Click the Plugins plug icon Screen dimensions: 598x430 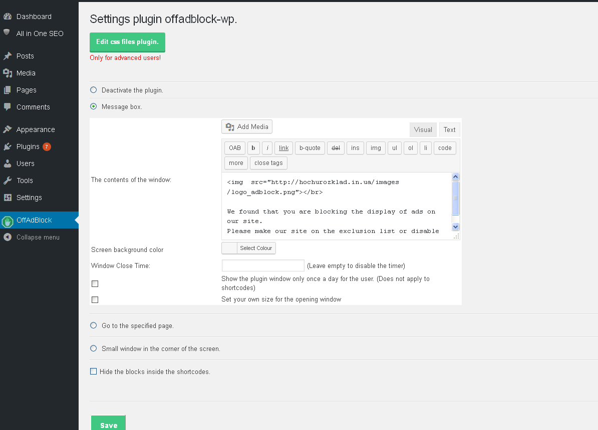click(7, 146)
